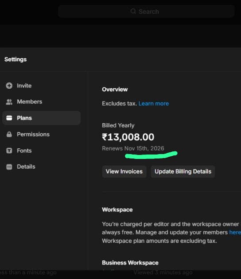Viewport: 241px width, 279px height.
Task: Click the Invite plus icon
Action: [9, 86]
